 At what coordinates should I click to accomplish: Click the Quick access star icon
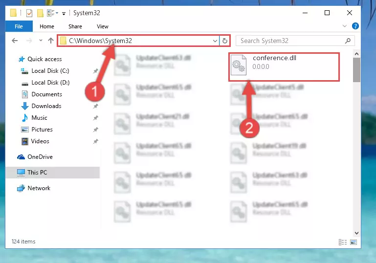coord(22,59)
